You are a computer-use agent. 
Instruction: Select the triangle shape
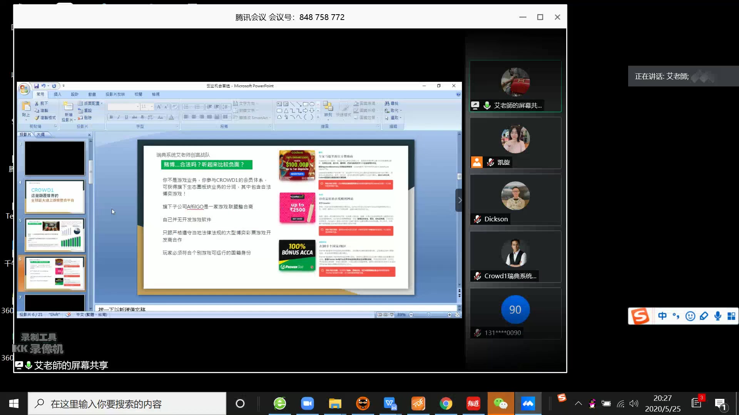click(286, 111)
